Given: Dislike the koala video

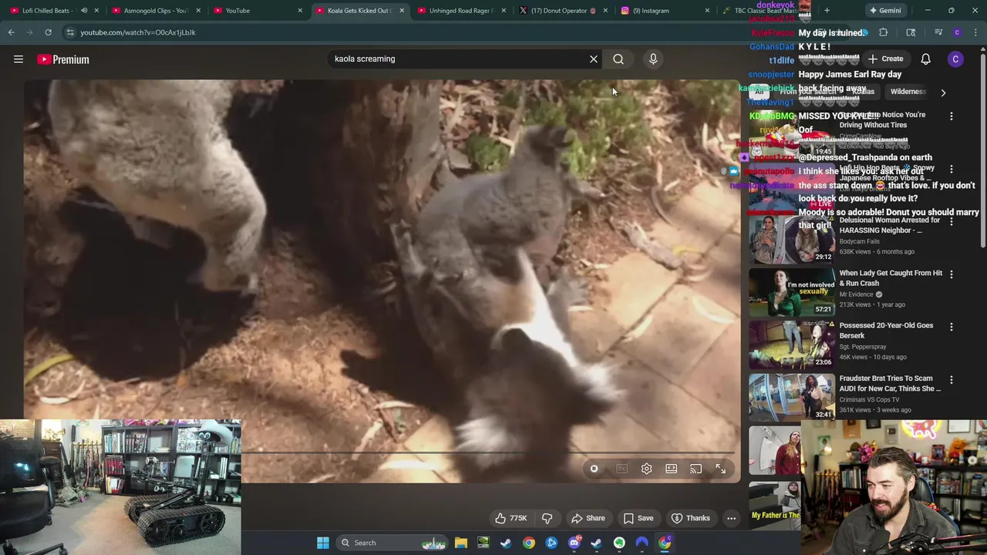Looking at the screenshot, I should pyautogui.click(x=547, y=518).
